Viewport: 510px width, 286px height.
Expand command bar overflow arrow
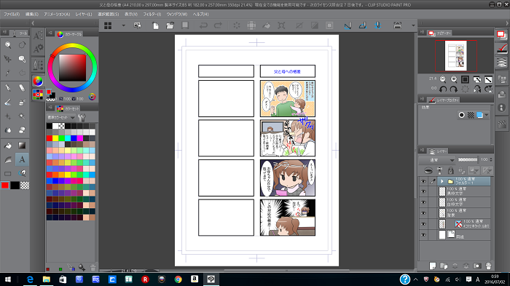(x=413, y=25)
